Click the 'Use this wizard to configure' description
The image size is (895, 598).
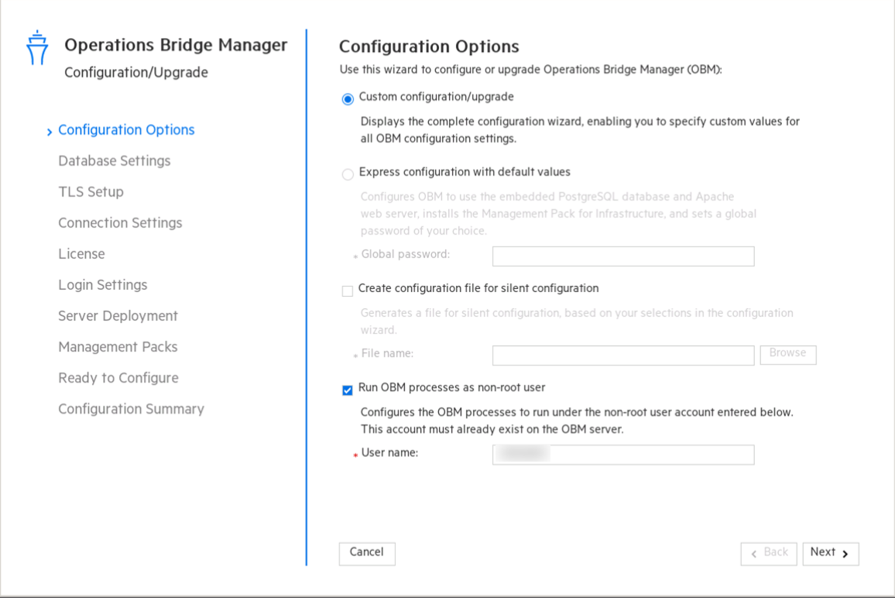click(x=531, y=70)
